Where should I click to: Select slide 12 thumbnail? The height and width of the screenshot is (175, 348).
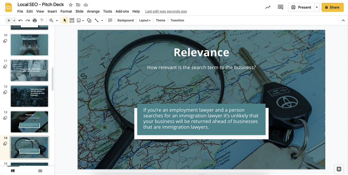pyautogui.click(x=29, y=96)
